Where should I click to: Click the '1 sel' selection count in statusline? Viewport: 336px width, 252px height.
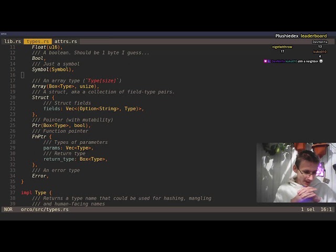point(308,209)
